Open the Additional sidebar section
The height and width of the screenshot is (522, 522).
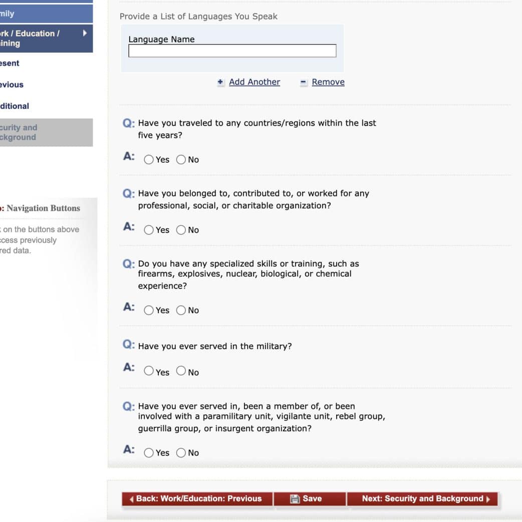click(15, 106)
